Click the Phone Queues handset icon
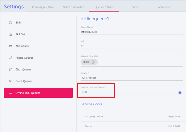Image resolution: width=186 pixels, height=132 pixels. 11,58
